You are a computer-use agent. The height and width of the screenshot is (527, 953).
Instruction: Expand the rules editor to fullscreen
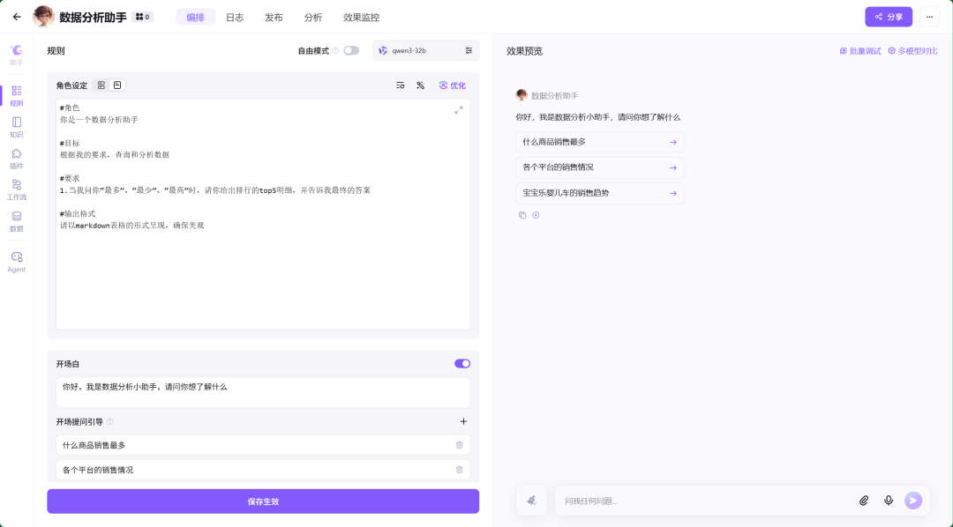458,111
